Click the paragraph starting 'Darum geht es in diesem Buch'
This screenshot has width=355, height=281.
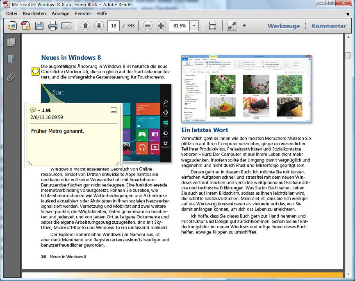pos(246,191)
